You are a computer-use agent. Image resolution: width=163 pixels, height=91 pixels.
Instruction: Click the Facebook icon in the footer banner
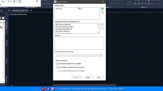point(48,89)
